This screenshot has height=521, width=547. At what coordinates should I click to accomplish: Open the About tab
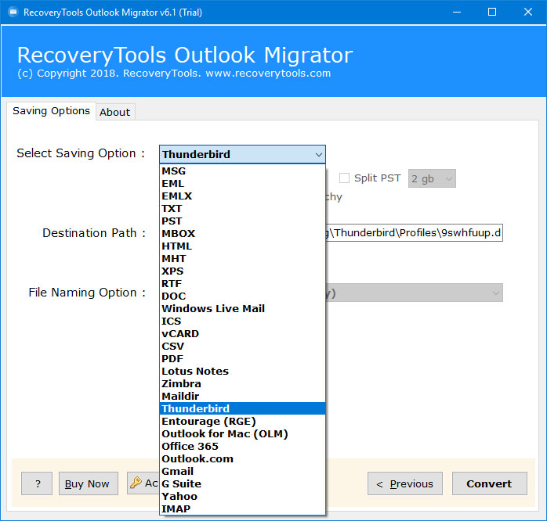[x=115, y=112]
